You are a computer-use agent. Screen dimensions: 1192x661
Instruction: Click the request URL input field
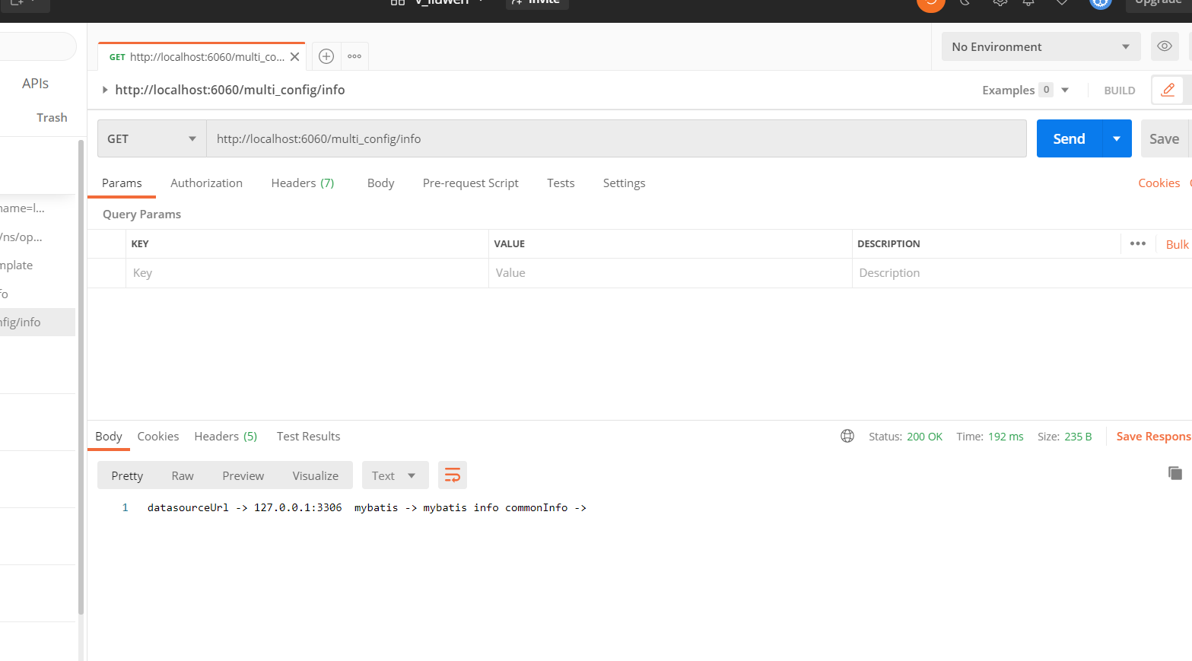click(616, 138)
